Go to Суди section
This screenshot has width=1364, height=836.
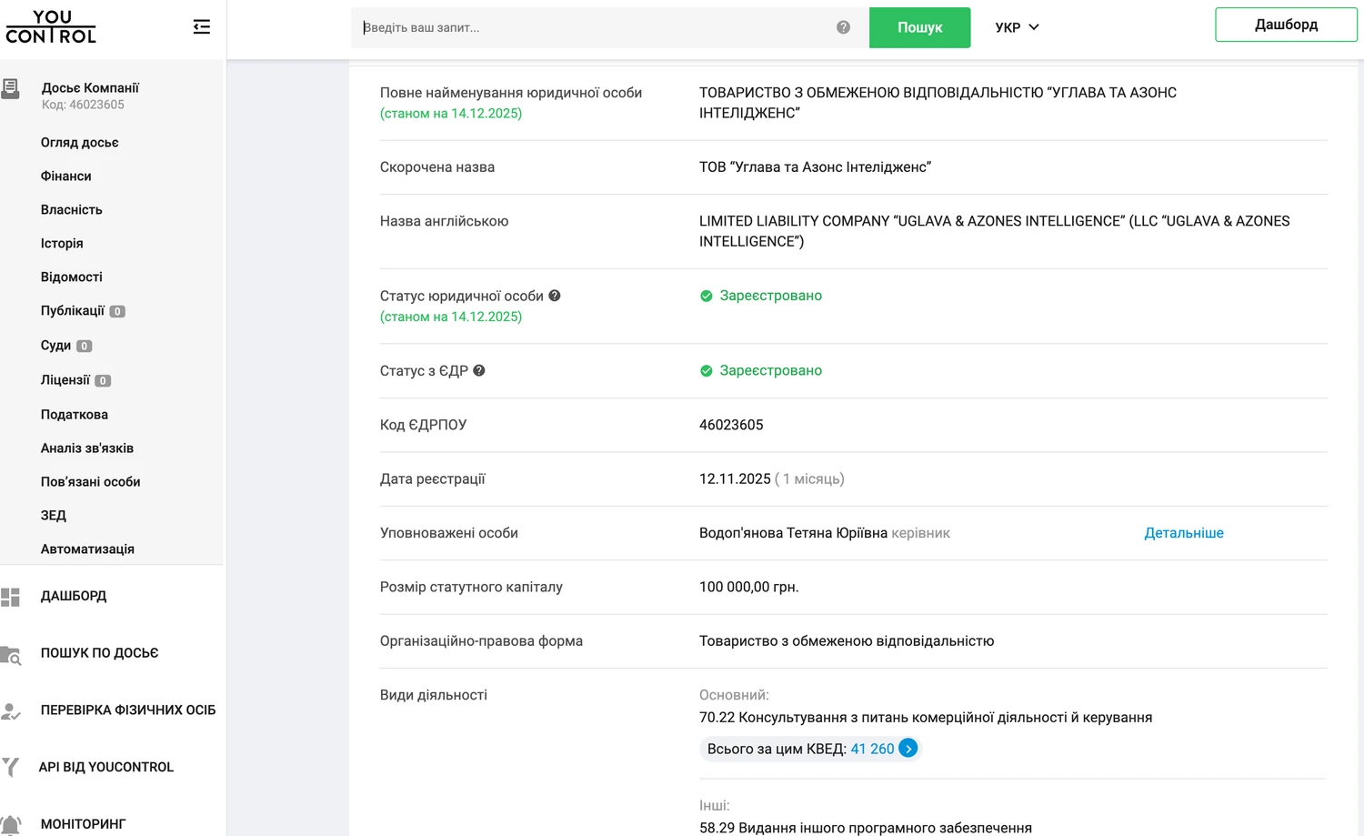pyautogui.click(x=55, y=346)
